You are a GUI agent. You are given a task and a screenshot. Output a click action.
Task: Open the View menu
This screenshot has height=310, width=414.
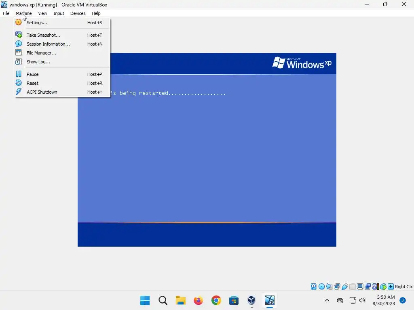click(x=42, y=13)
